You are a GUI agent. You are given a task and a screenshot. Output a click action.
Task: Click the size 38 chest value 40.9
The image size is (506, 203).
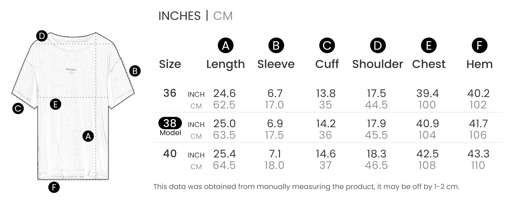coord(428,124)
